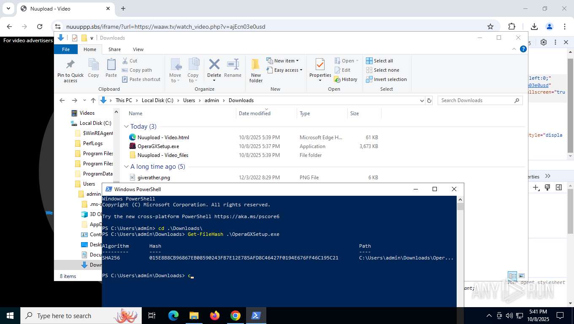Reload the Chrome page
This screenshot has height=324, width=574.
[40, 27]
